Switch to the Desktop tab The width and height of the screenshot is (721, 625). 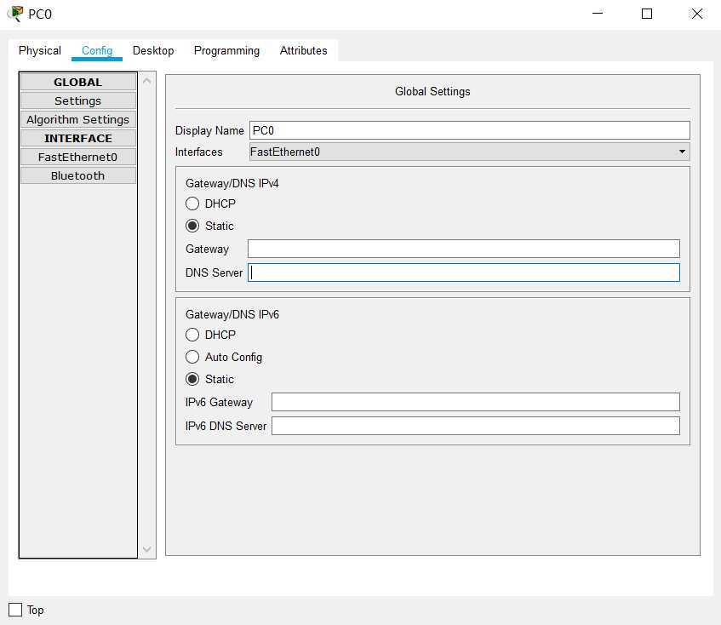coord(153,50)
